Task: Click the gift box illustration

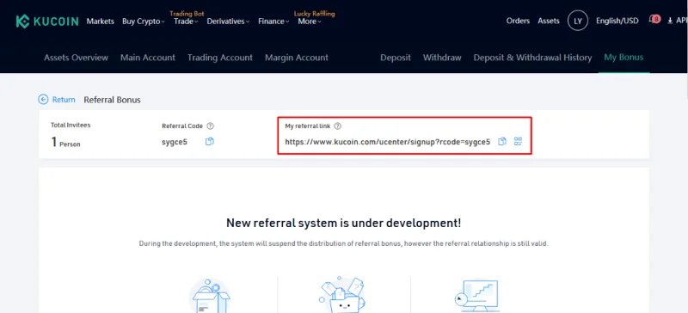Action: pos(210,296)
